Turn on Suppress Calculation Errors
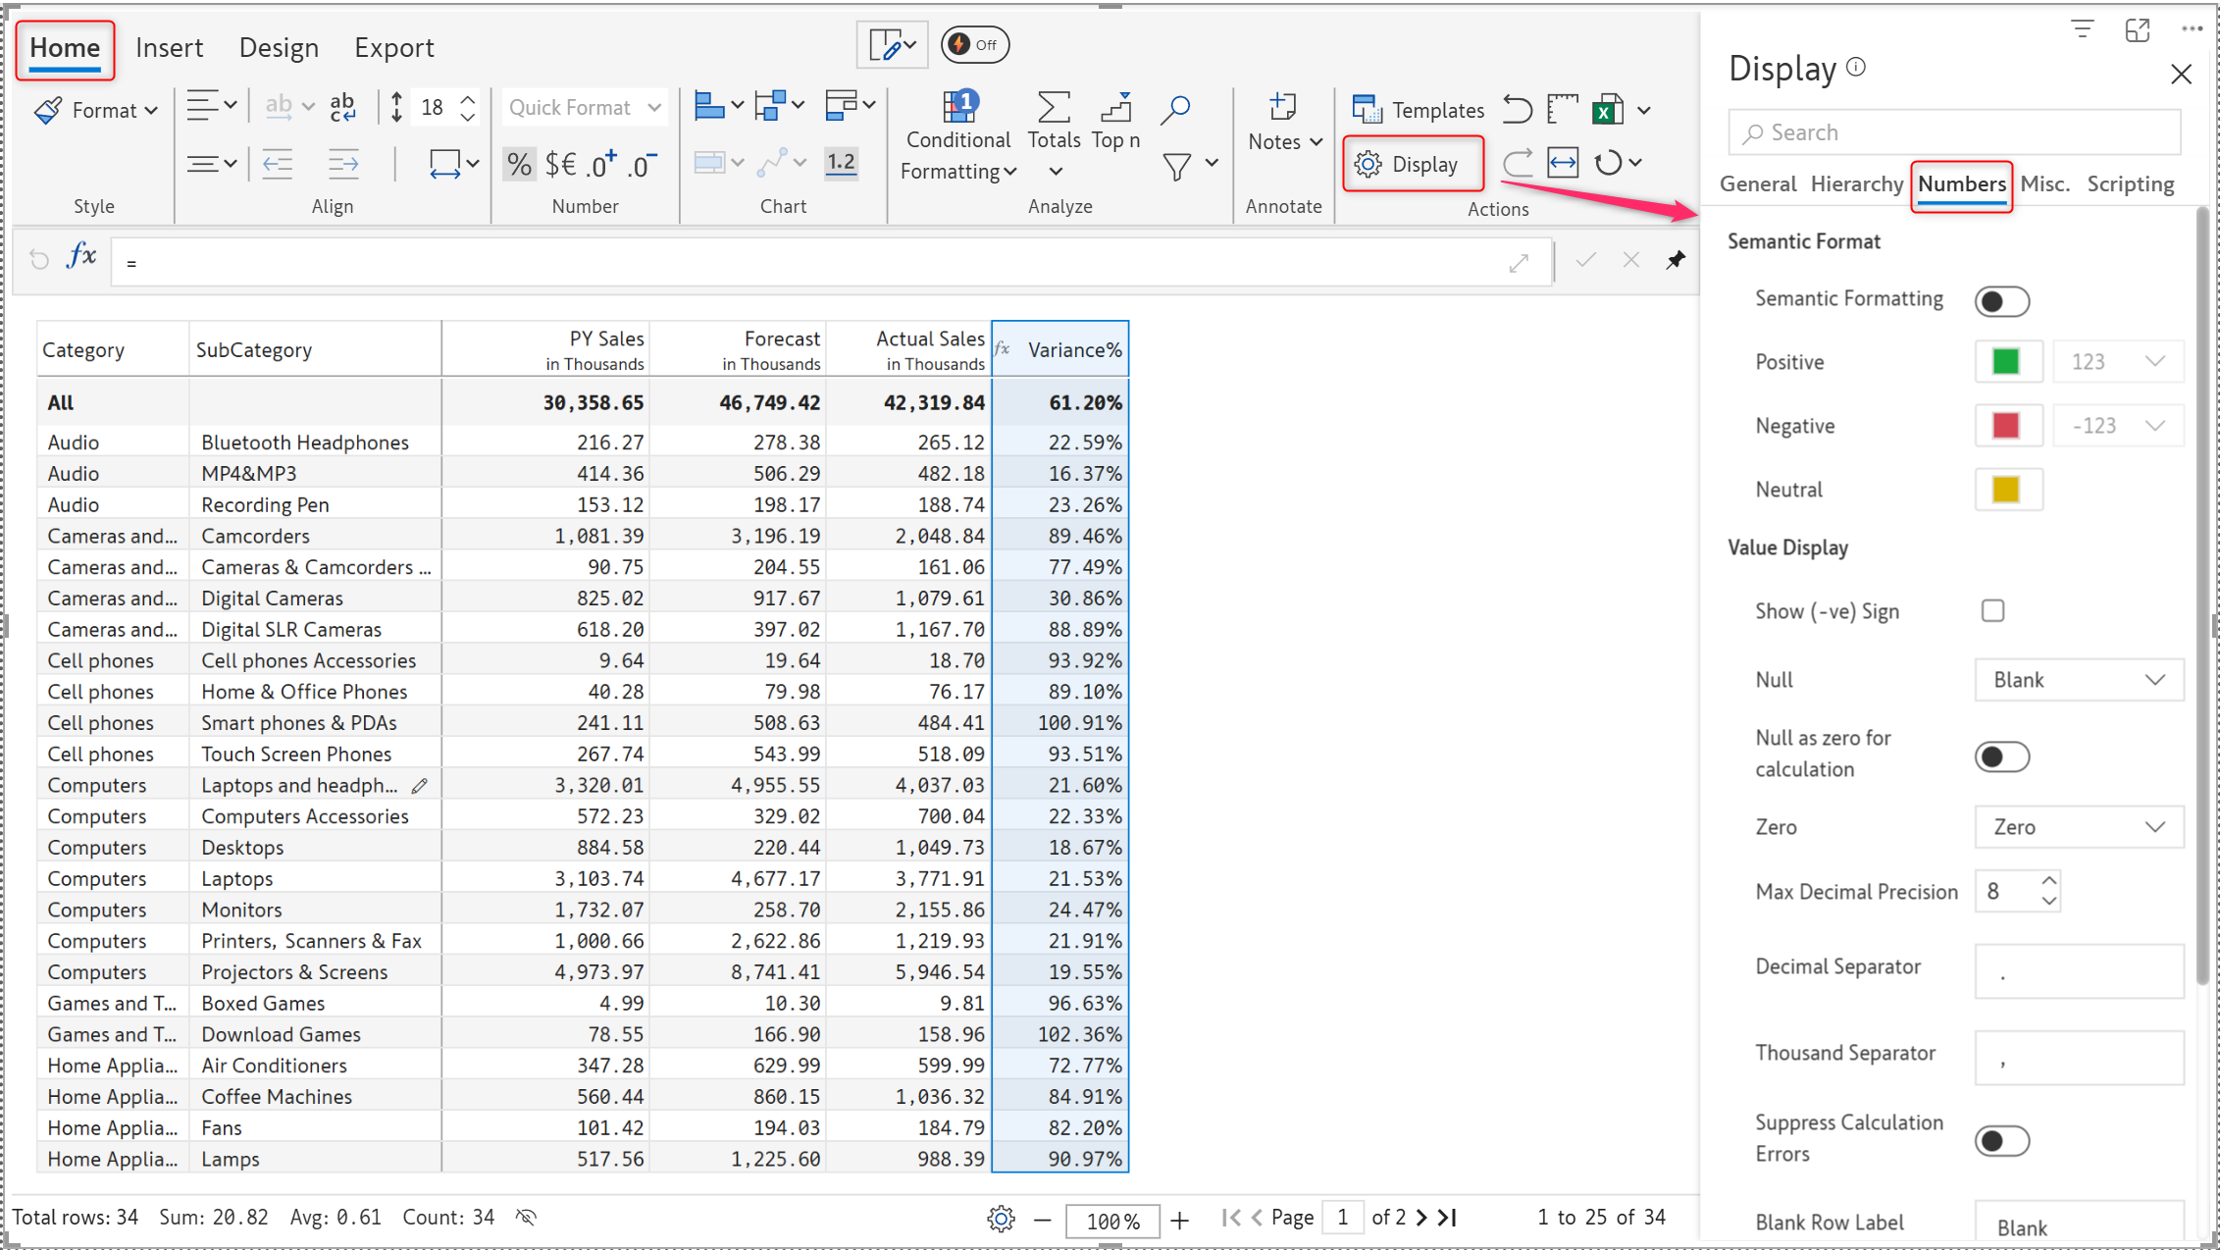2220x1250 pixels. click(x=2001, y=1141)
